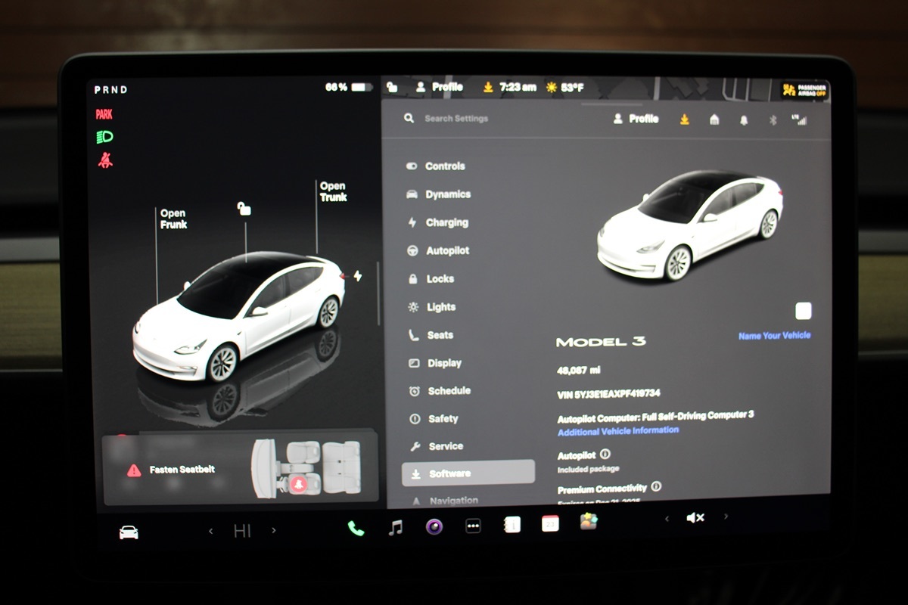This screenshot has width=908, height=605.
Task: Click the Name Your Vehicle link
Action: (x=774, y=335)
